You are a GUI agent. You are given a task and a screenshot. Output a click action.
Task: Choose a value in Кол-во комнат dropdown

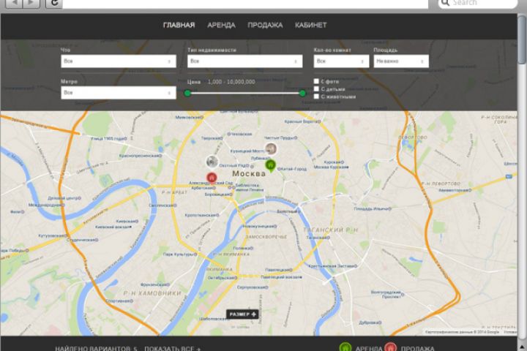click(x=341, y=61)
